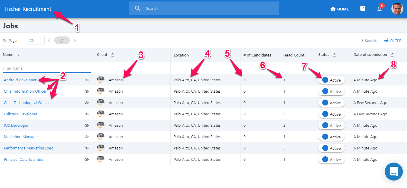Sort by the Client column arrows

point(113,55)
